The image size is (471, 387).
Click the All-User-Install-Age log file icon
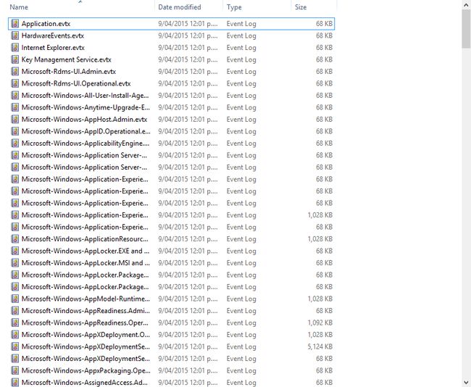click(15, 96)
